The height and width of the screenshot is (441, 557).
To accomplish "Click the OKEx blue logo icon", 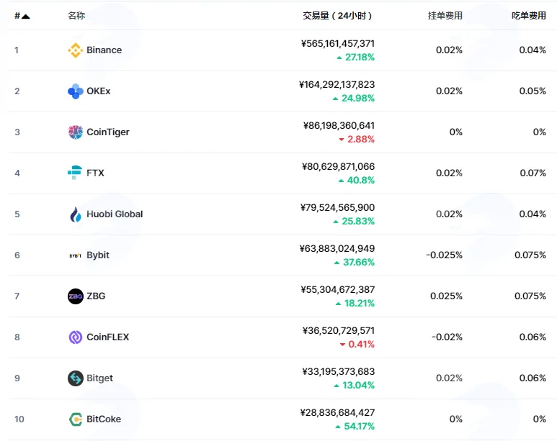I will (x=76, y=91).
